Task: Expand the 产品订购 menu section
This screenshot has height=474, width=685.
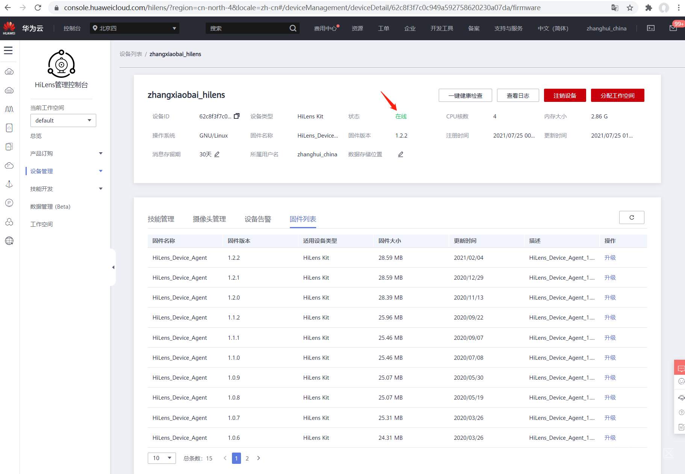Action: click(x=66, y=153)
